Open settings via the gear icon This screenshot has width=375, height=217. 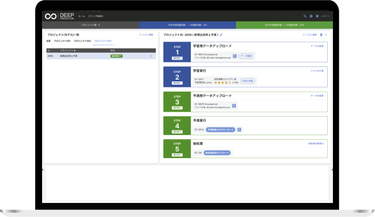tap(311, 16)
